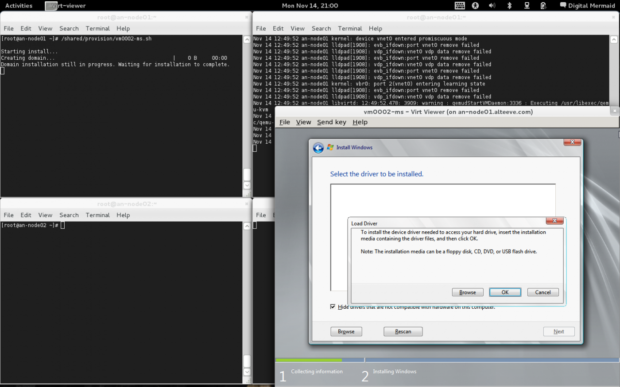This screenshot has height=387, width=620.
Task: Click Browse in the Load Driver dialog
Action: click(467, 292)
